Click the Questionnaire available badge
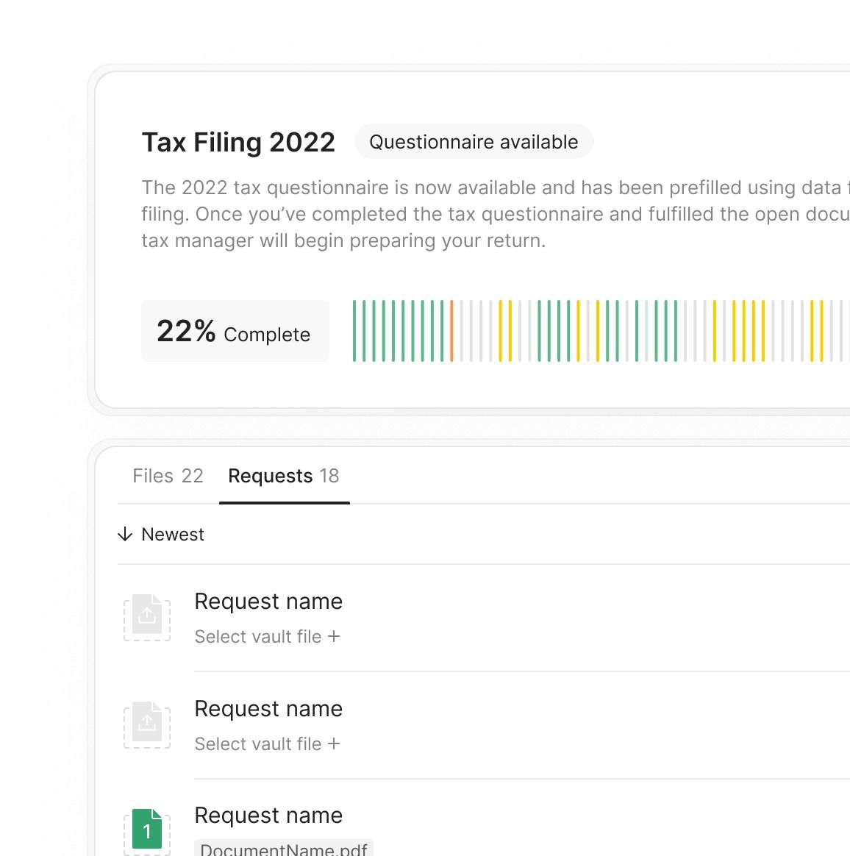Screen dimensions: 850x856 pos(474,142)
